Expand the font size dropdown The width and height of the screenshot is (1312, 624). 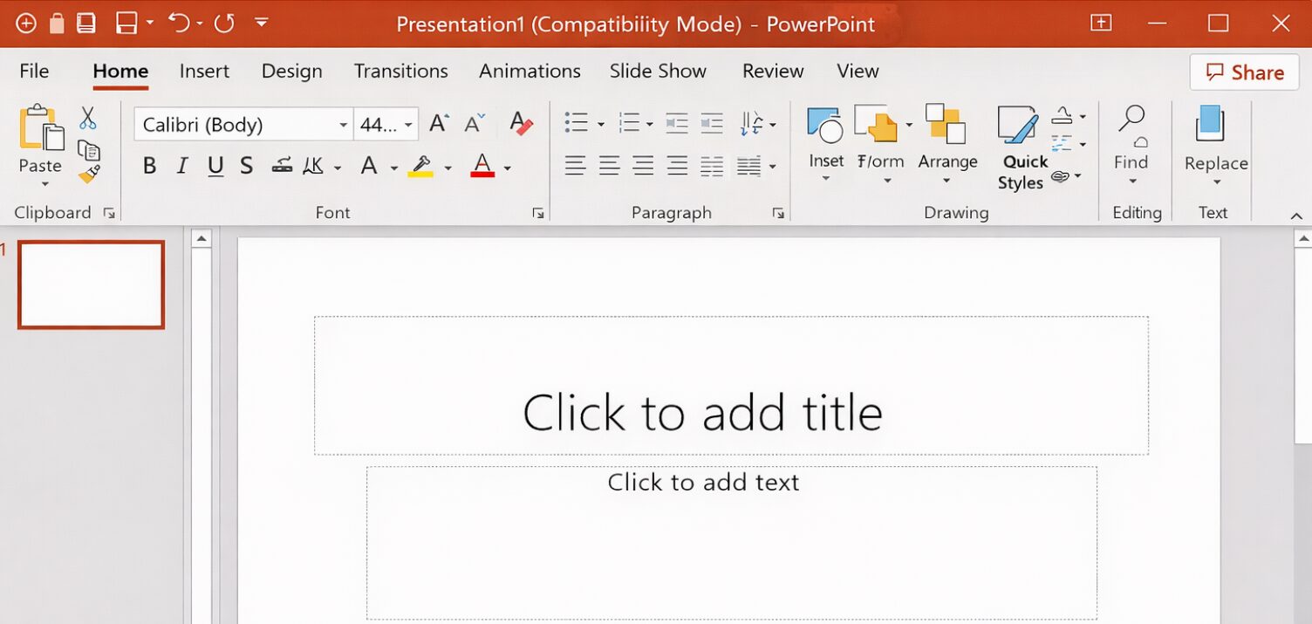(407, 125)
